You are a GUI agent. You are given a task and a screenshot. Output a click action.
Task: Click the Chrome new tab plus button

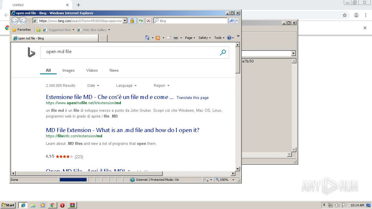(x=78, y=5)
